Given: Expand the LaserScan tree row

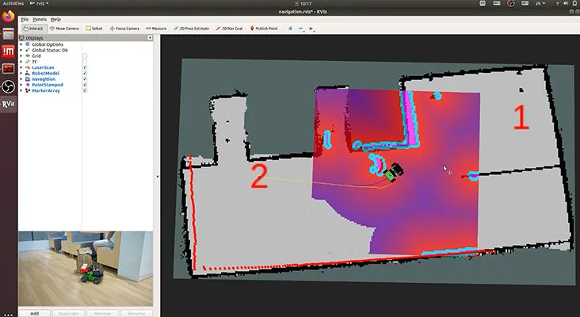Looking at the screenshot, I should tap(21, 67).
